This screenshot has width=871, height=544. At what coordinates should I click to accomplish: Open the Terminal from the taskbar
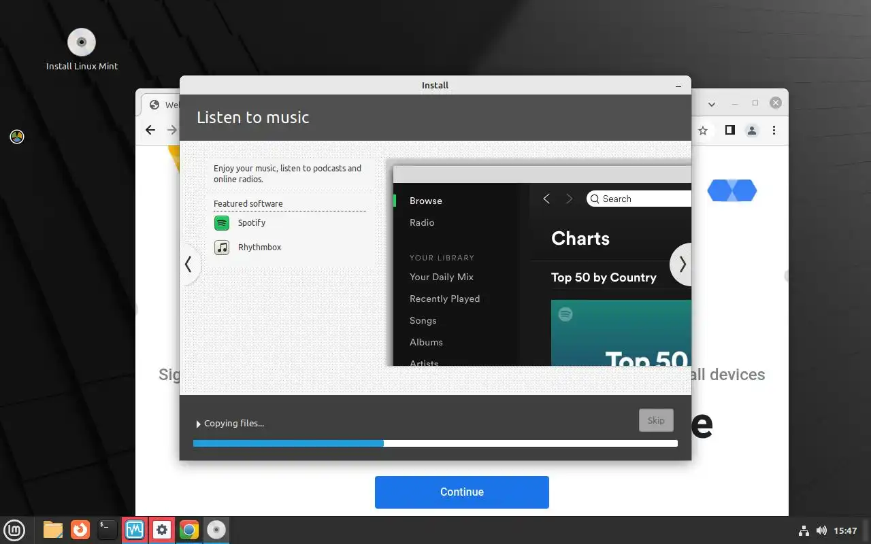point(108,530)
